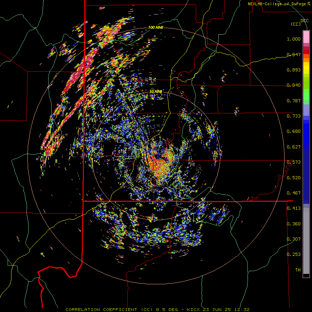Viewport: 312px width, 312px height.
Task: Pick the gray low-value colorbar segment
Action: pos(306,241)
